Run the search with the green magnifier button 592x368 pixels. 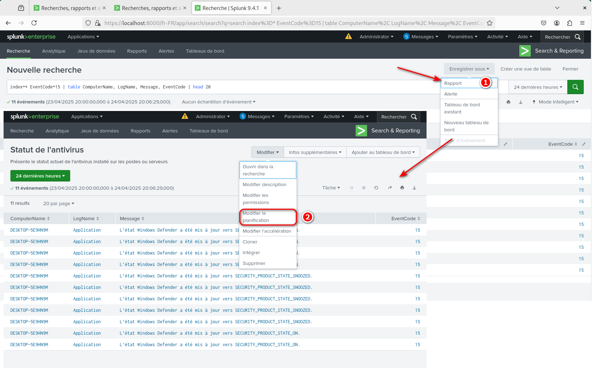576,87
